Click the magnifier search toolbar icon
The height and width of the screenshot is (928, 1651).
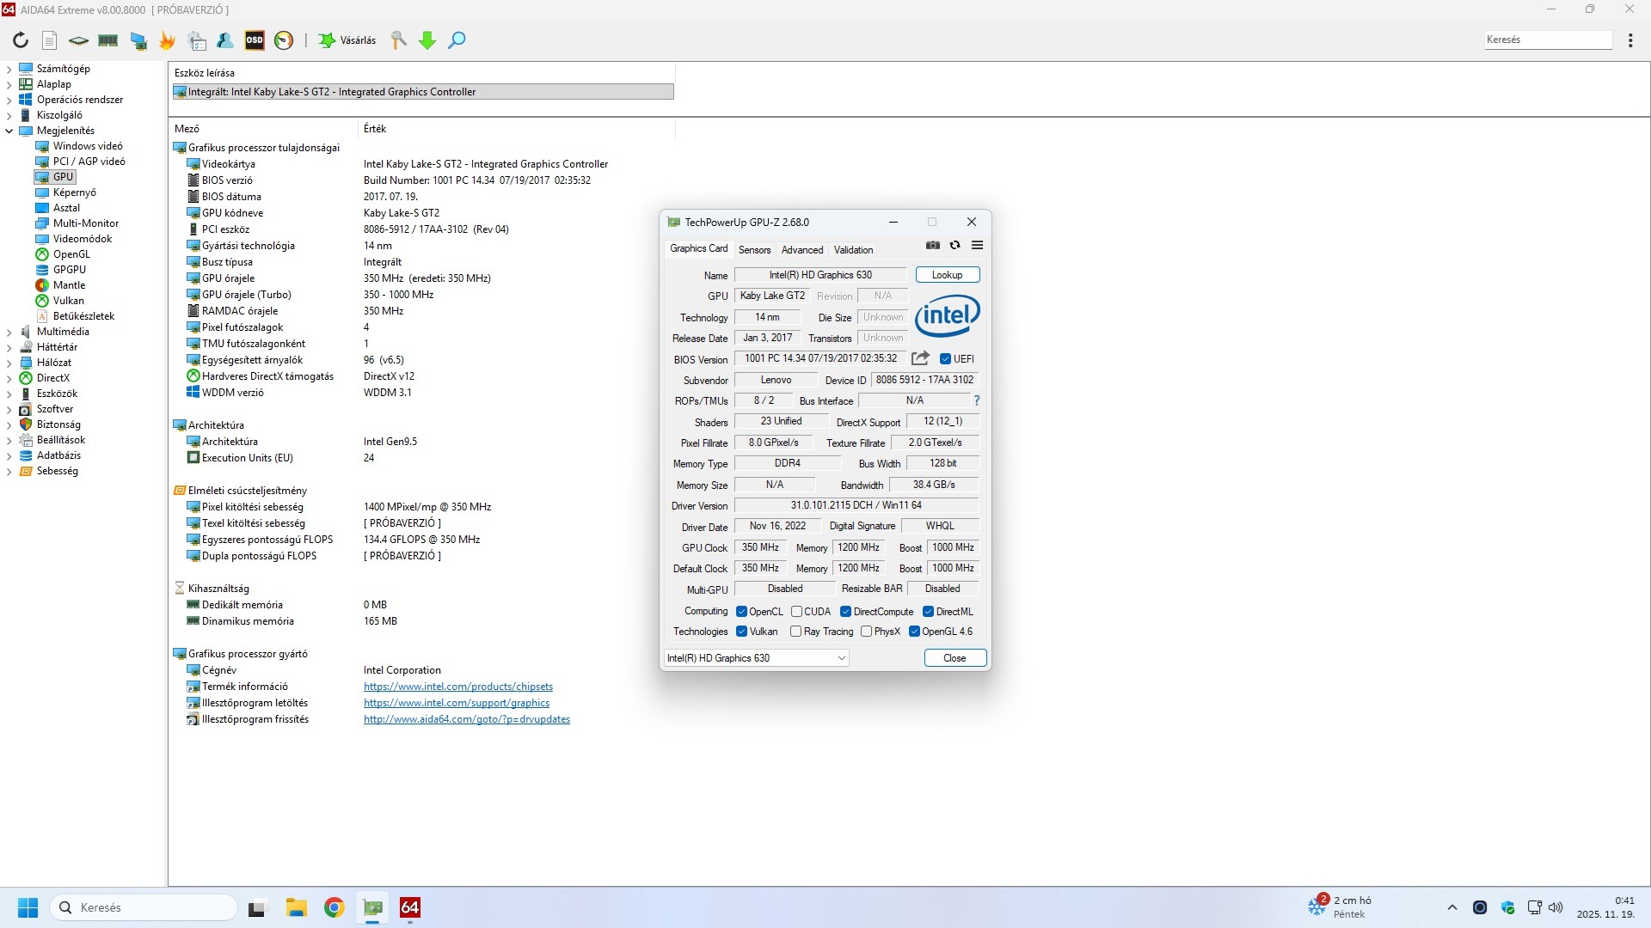pos(457,40)
